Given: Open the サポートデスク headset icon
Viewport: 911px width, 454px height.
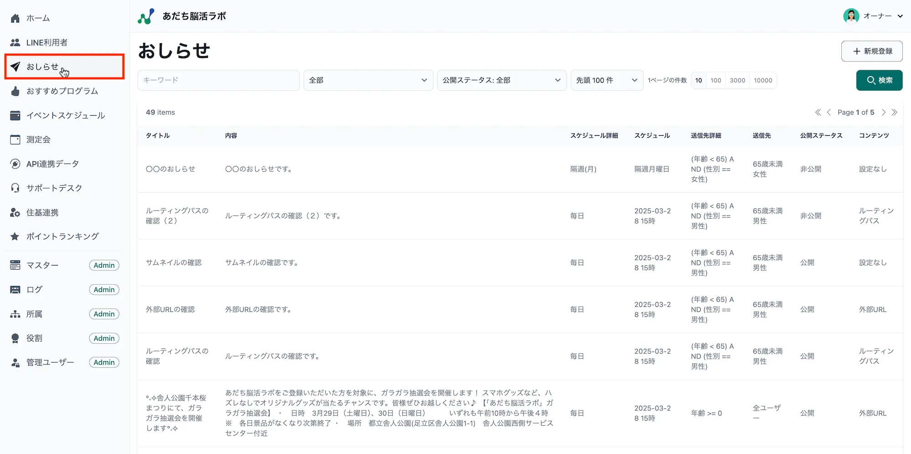Looking at the screenshot, I should [x=15, y=188].
